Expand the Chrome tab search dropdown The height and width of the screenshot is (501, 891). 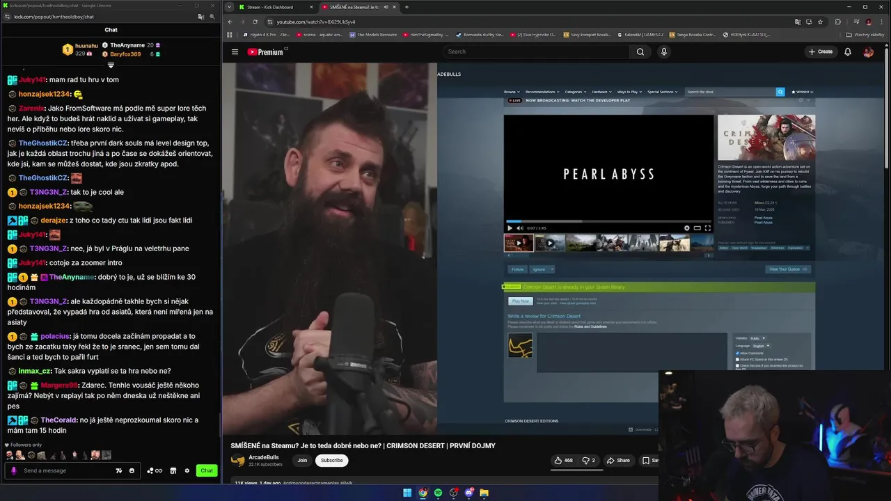229,7
